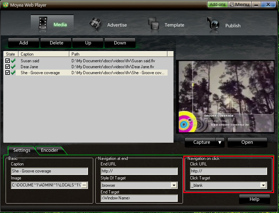Click the Advertise cube icon
The width and height of the screenshot is (279, 213).
(95, 24)
